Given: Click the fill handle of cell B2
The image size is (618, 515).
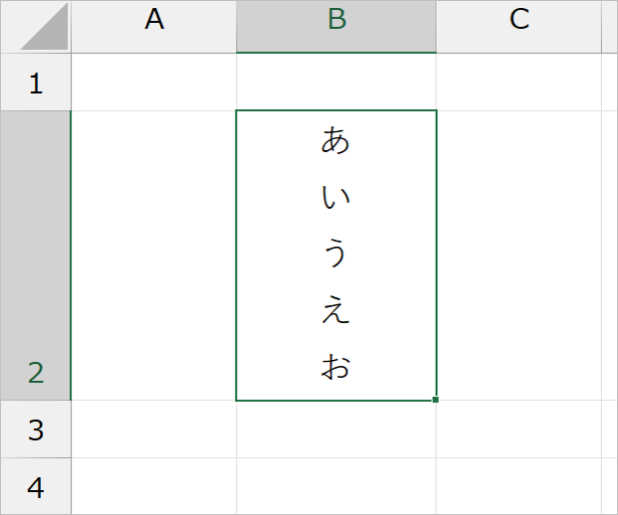Looking at the screenshot, I should point(436,400).
